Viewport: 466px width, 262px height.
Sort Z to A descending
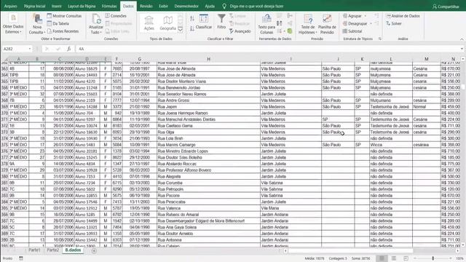click(x=192, y=28)
